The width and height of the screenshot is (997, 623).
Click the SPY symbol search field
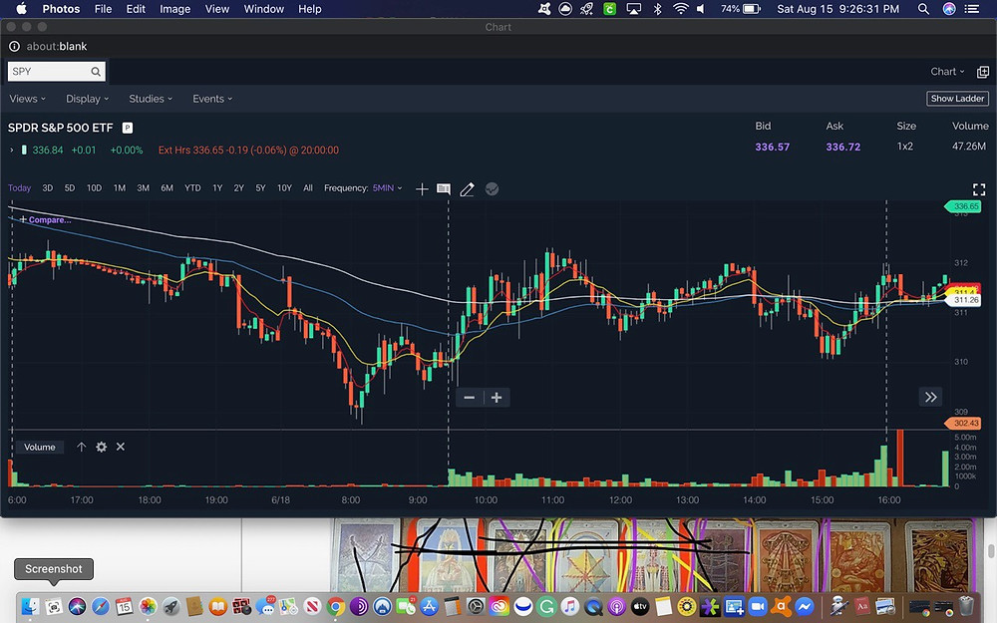point(56,71)
